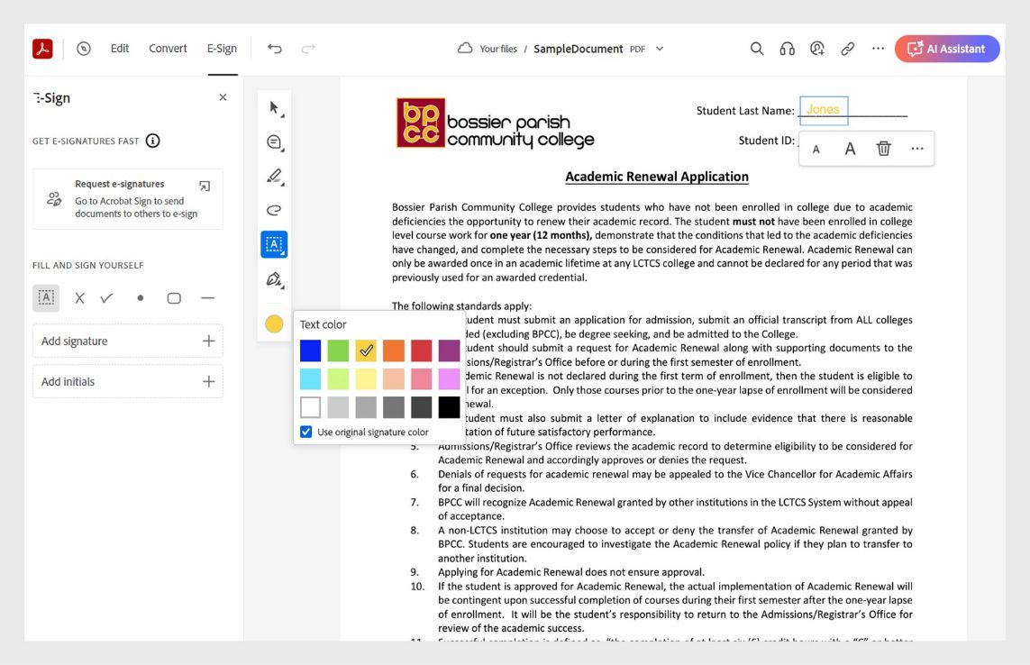The image size is (1030, 665).
Task: Pick the light violet color swatch
Action: tap(450, 379)
